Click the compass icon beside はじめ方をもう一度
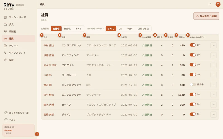 tap(6, 113)
